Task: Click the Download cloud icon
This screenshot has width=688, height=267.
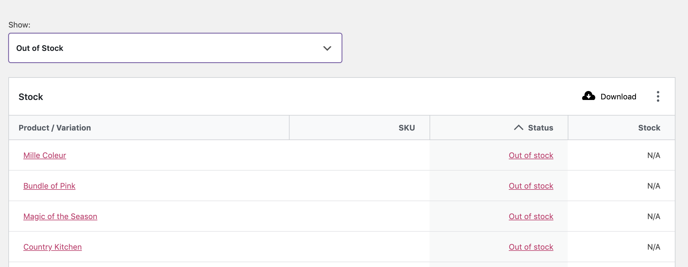Action: (x=589, y=96)
